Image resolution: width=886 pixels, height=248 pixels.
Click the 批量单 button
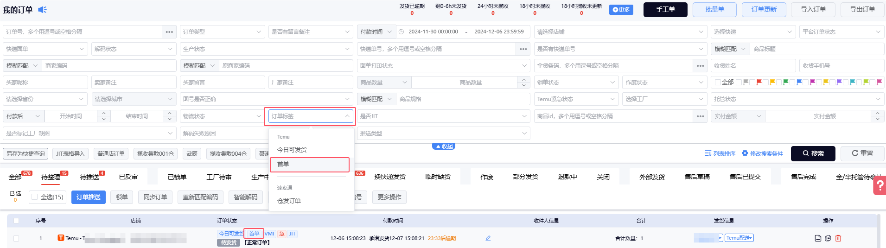pos(714,9)
